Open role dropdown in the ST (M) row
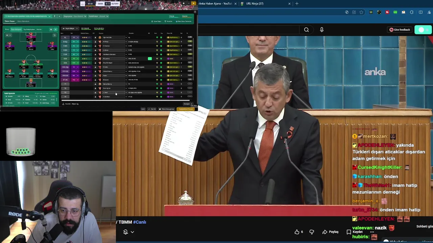This screenshot has width=433, height=243. tap(77, 80)
